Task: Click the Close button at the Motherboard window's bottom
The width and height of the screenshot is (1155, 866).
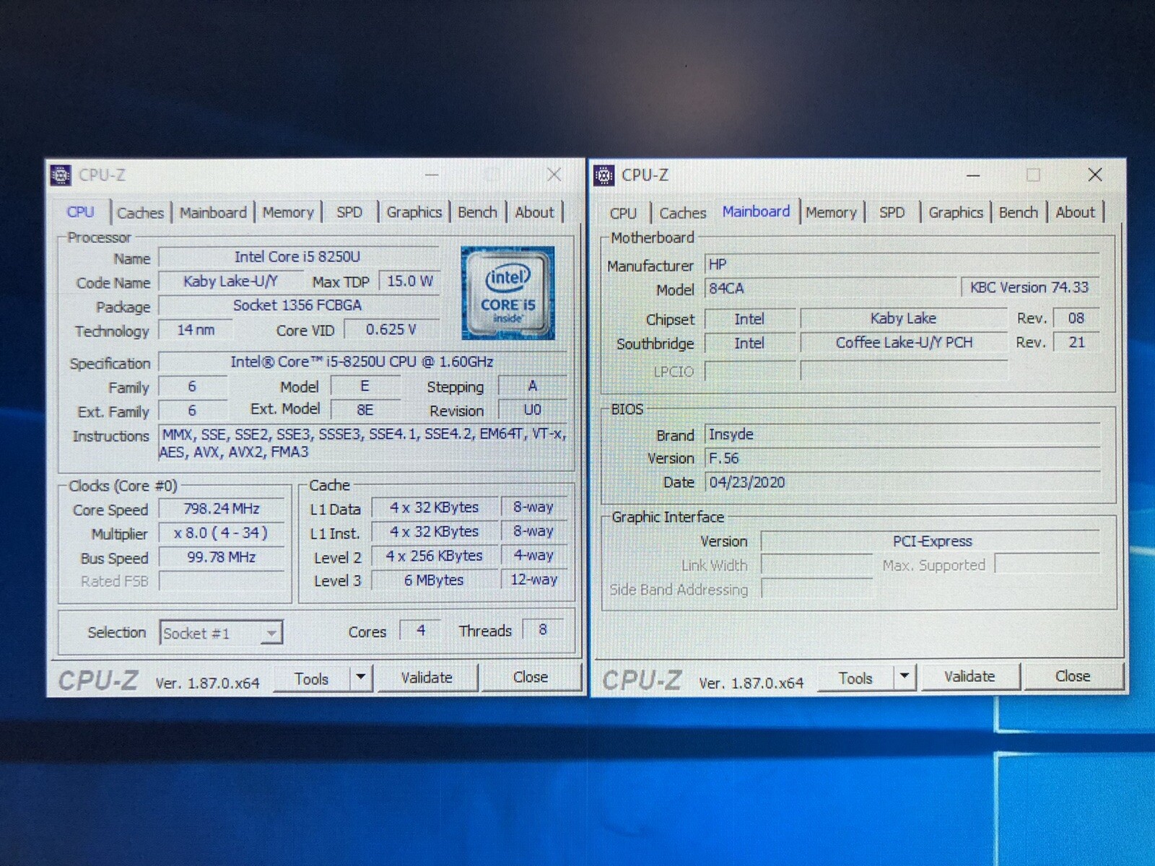Action: click(1073, 676)
